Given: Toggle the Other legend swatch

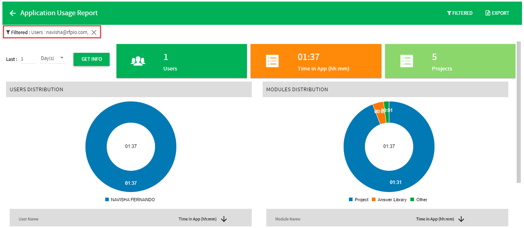Looking at the screenshot, I should pos(412,200).
